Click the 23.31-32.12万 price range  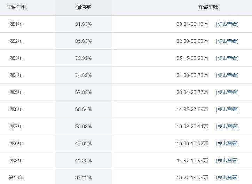192,24
